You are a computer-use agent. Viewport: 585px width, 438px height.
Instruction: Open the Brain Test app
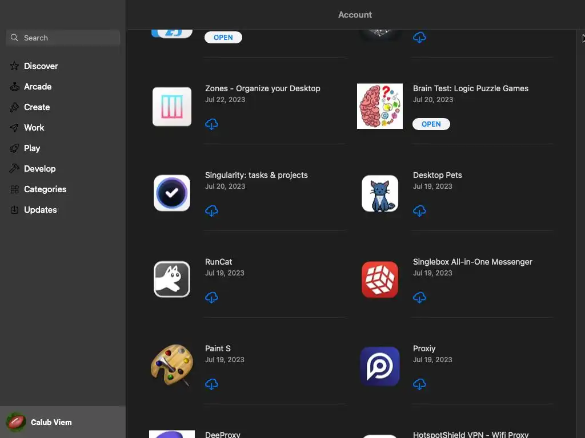tap(431, 124)
